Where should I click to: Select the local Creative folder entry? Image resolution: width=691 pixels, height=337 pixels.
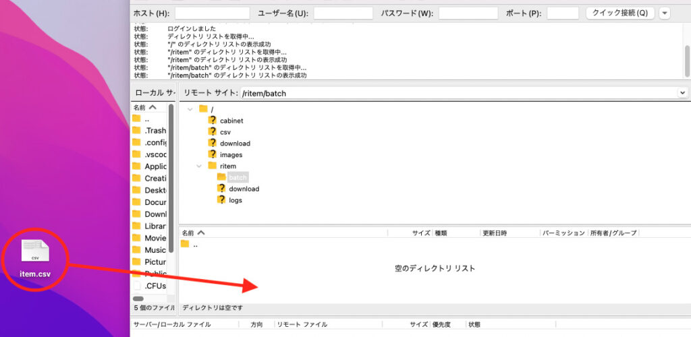(x=149, y=178)
